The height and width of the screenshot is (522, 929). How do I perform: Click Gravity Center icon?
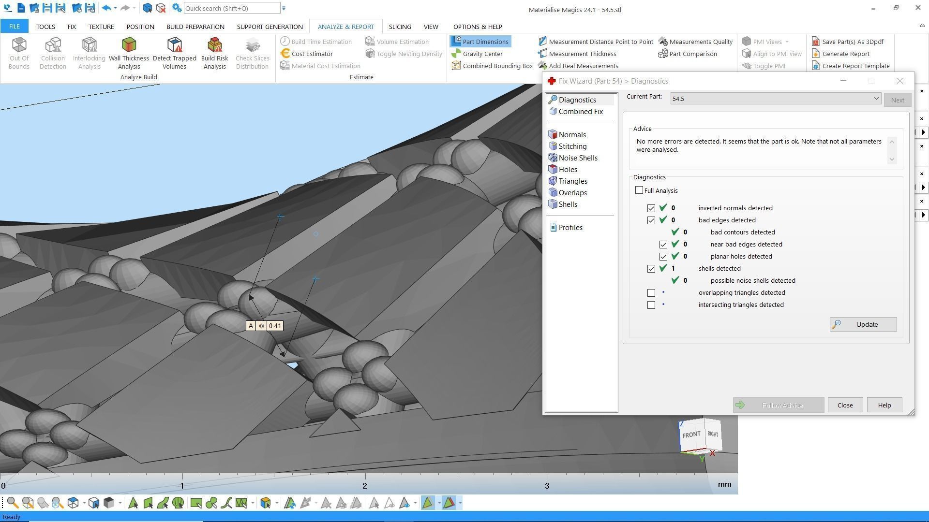click(456, 54)
